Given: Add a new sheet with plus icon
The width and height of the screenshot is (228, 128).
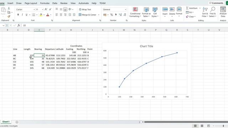Looking at the screenshot, I should coord(17,122).
